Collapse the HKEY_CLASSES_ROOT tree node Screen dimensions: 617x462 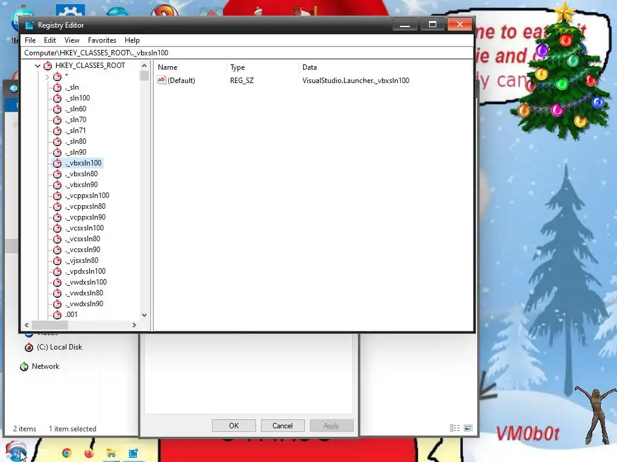click(x=37, y=66)
